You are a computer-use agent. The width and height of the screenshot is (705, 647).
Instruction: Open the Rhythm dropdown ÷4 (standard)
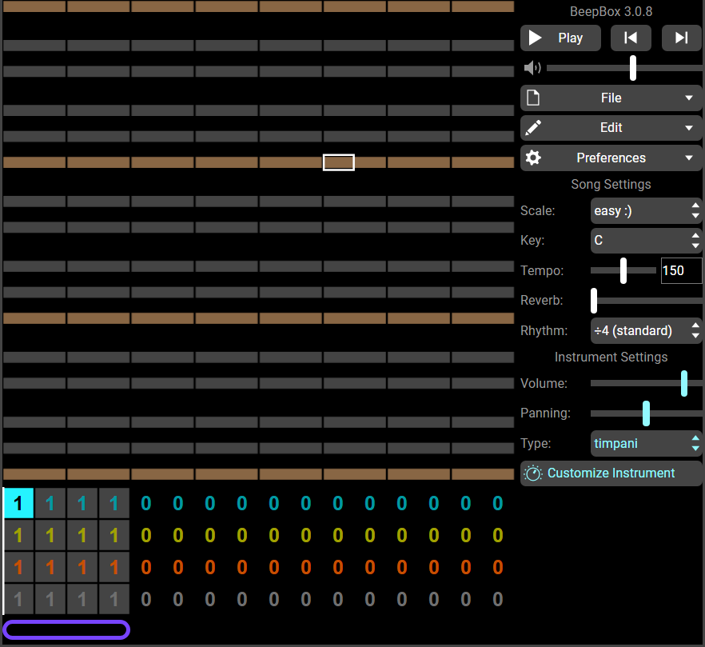tap(646, 331)
